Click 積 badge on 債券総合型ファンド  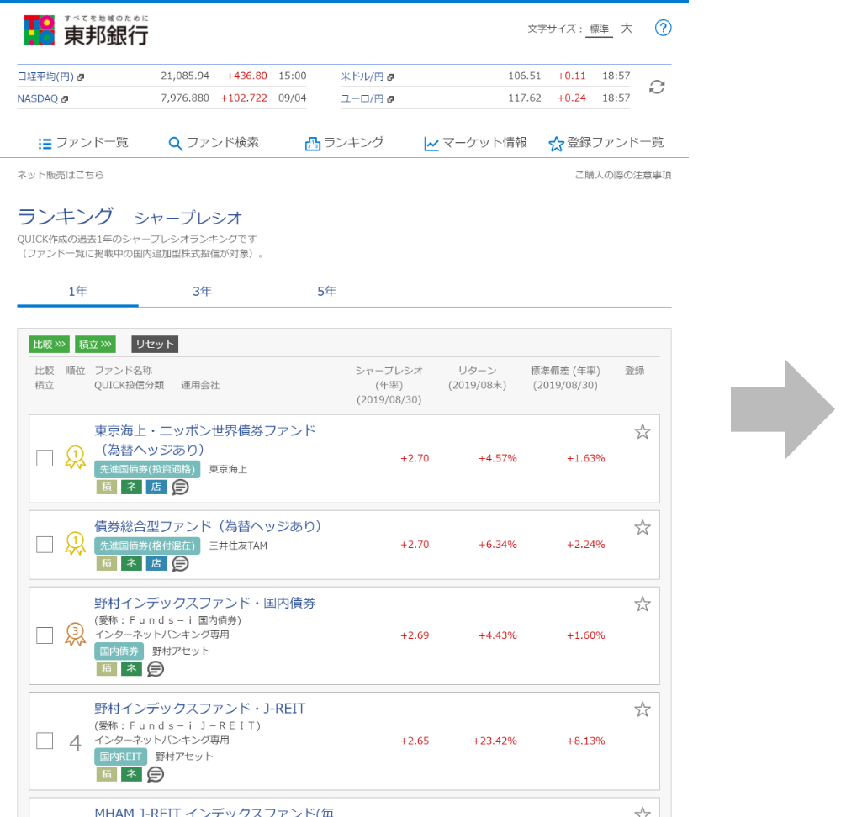[107, 563]
